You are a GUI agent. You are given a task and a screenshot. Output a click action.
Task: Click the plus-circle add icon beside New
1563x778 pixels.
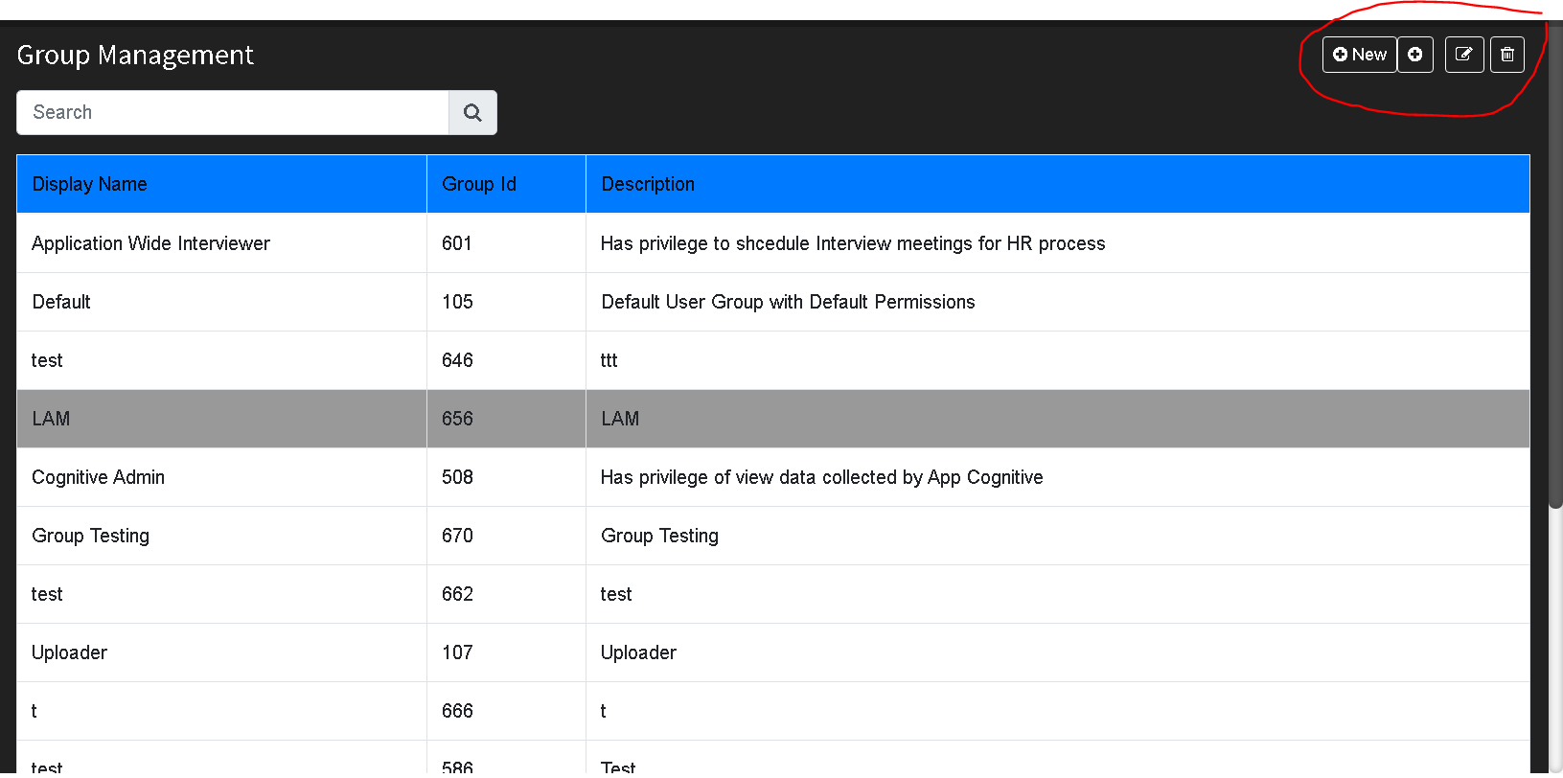tap(1415, 55)
